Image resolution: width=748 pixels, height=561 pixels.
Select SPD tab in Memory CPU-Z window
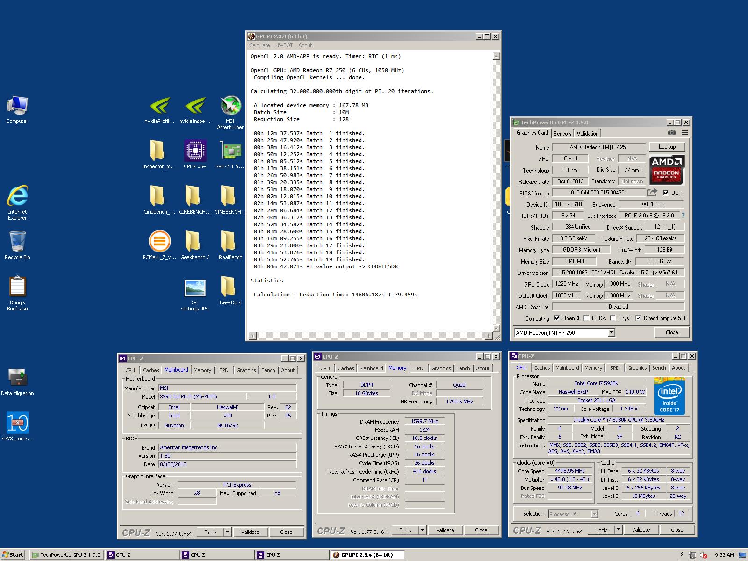coord(419,368)
